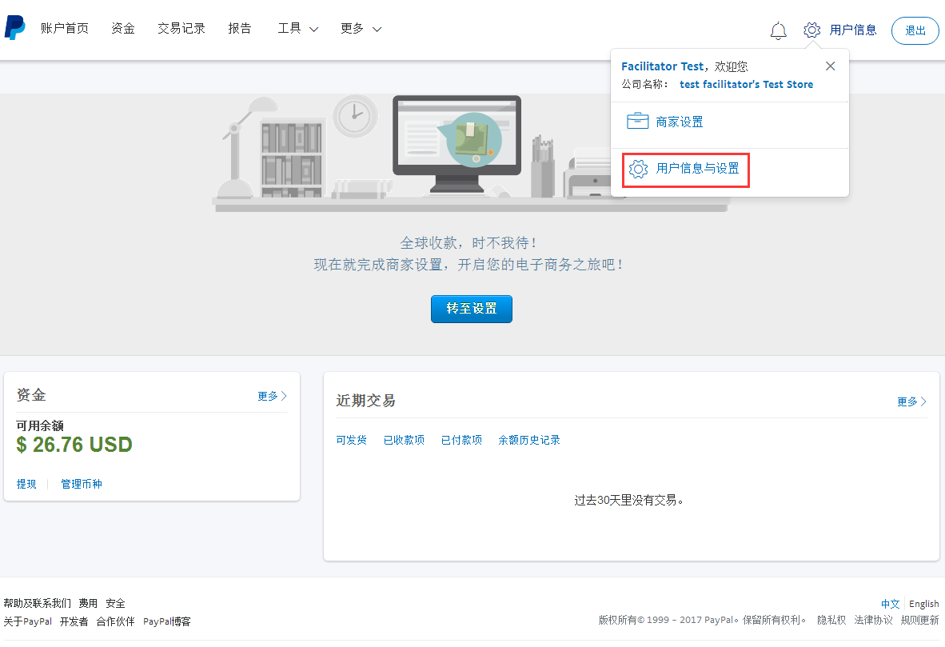
Task: Open the notifications bell icon
Action: tap(778, 30)
